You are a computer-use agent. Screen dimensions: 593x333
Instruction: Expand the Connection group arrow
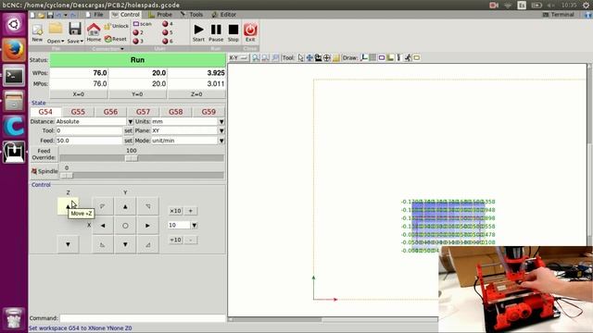coord(122,49)
